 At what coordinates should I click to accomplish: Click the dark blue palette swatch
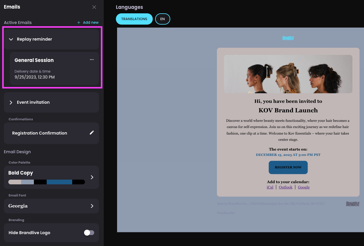59,182
